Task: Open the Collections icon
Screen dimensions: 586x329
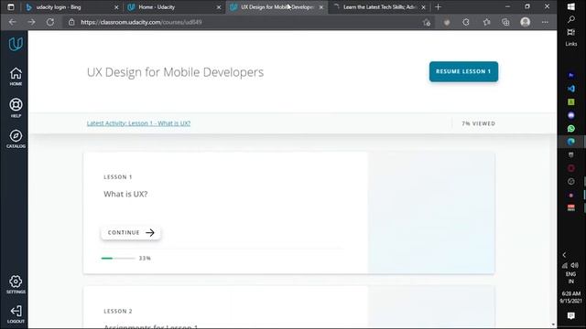Action: click(505, 22)
